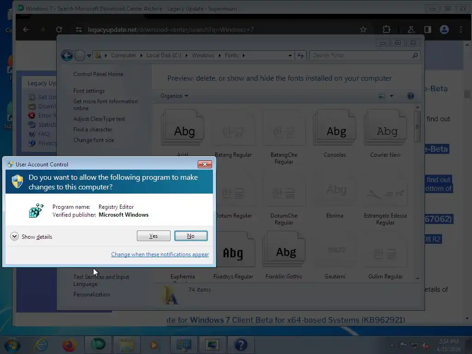The height and width of the screenshot is (354, 472).
Task: Open Windows Start button
Action: point(12,345)
